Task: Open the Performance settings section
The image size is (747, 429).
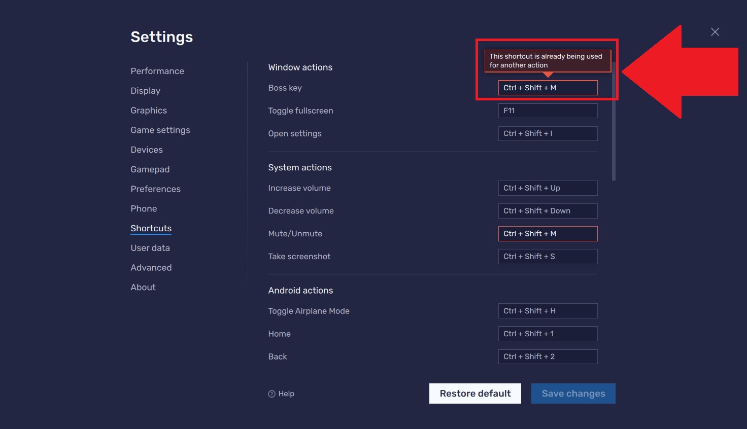Action: [x=157, y=71]
